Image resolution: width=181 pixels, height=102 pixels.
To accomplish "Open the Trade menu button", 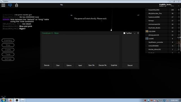I will (x=8, y=54).
